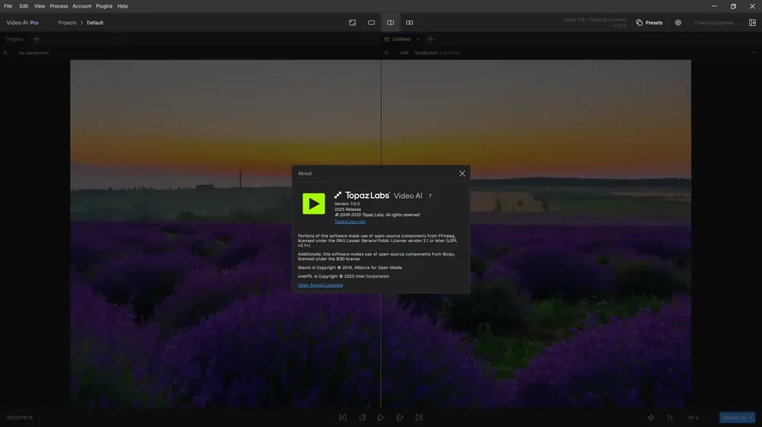
Task: Close the About dialog
Action: (x=463, y=174)
